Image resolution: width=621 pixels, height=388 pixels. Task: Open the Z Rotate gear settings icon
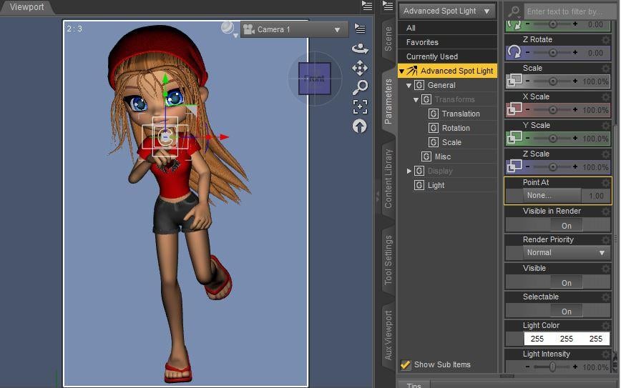pyautogui.click(x=605, y=39)
